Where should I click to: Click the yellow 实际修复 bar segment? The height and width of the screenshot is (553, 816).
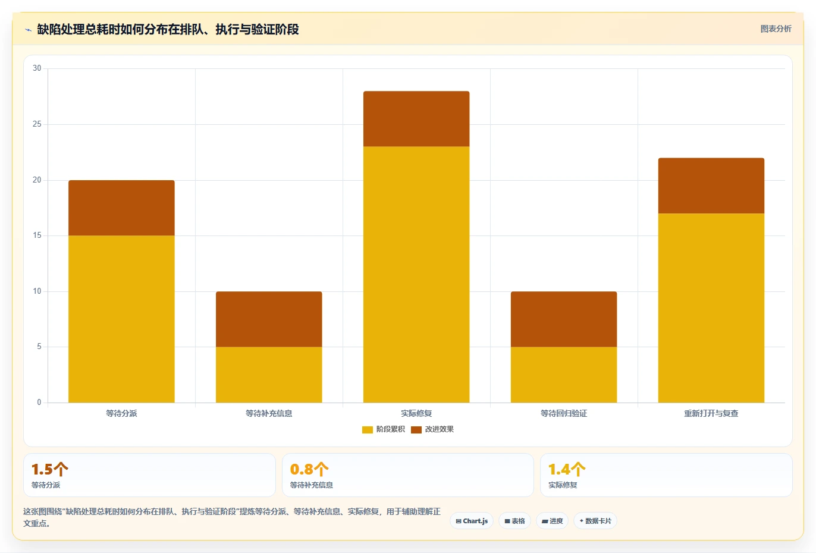416,275
